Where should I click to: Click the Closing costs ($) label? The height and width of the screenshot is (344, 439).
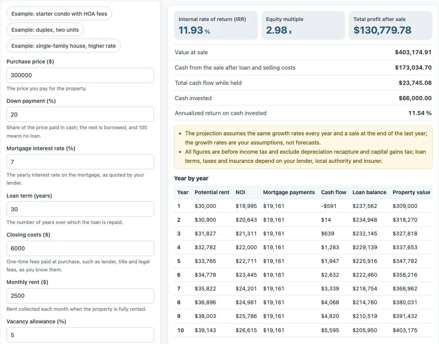(28, 235)
